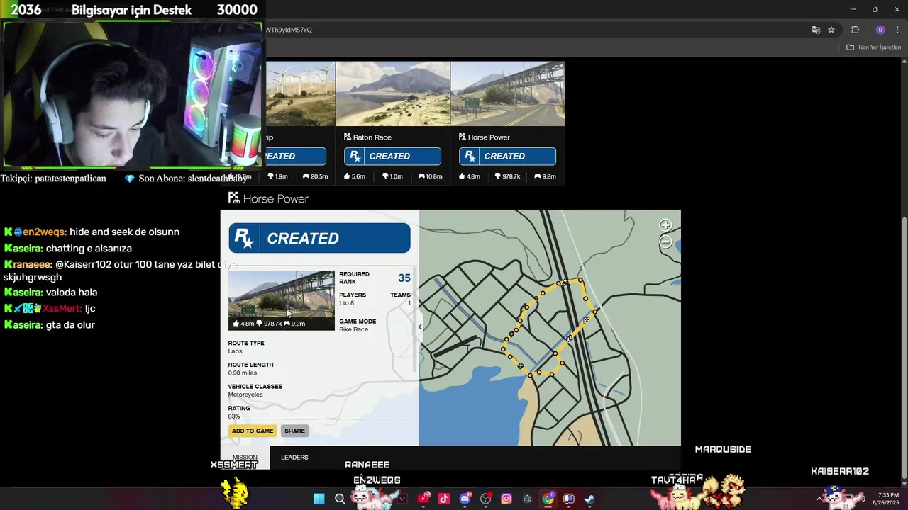Click the checkered start flag map marker
The image size is (908, 510).
coord(587,320)
